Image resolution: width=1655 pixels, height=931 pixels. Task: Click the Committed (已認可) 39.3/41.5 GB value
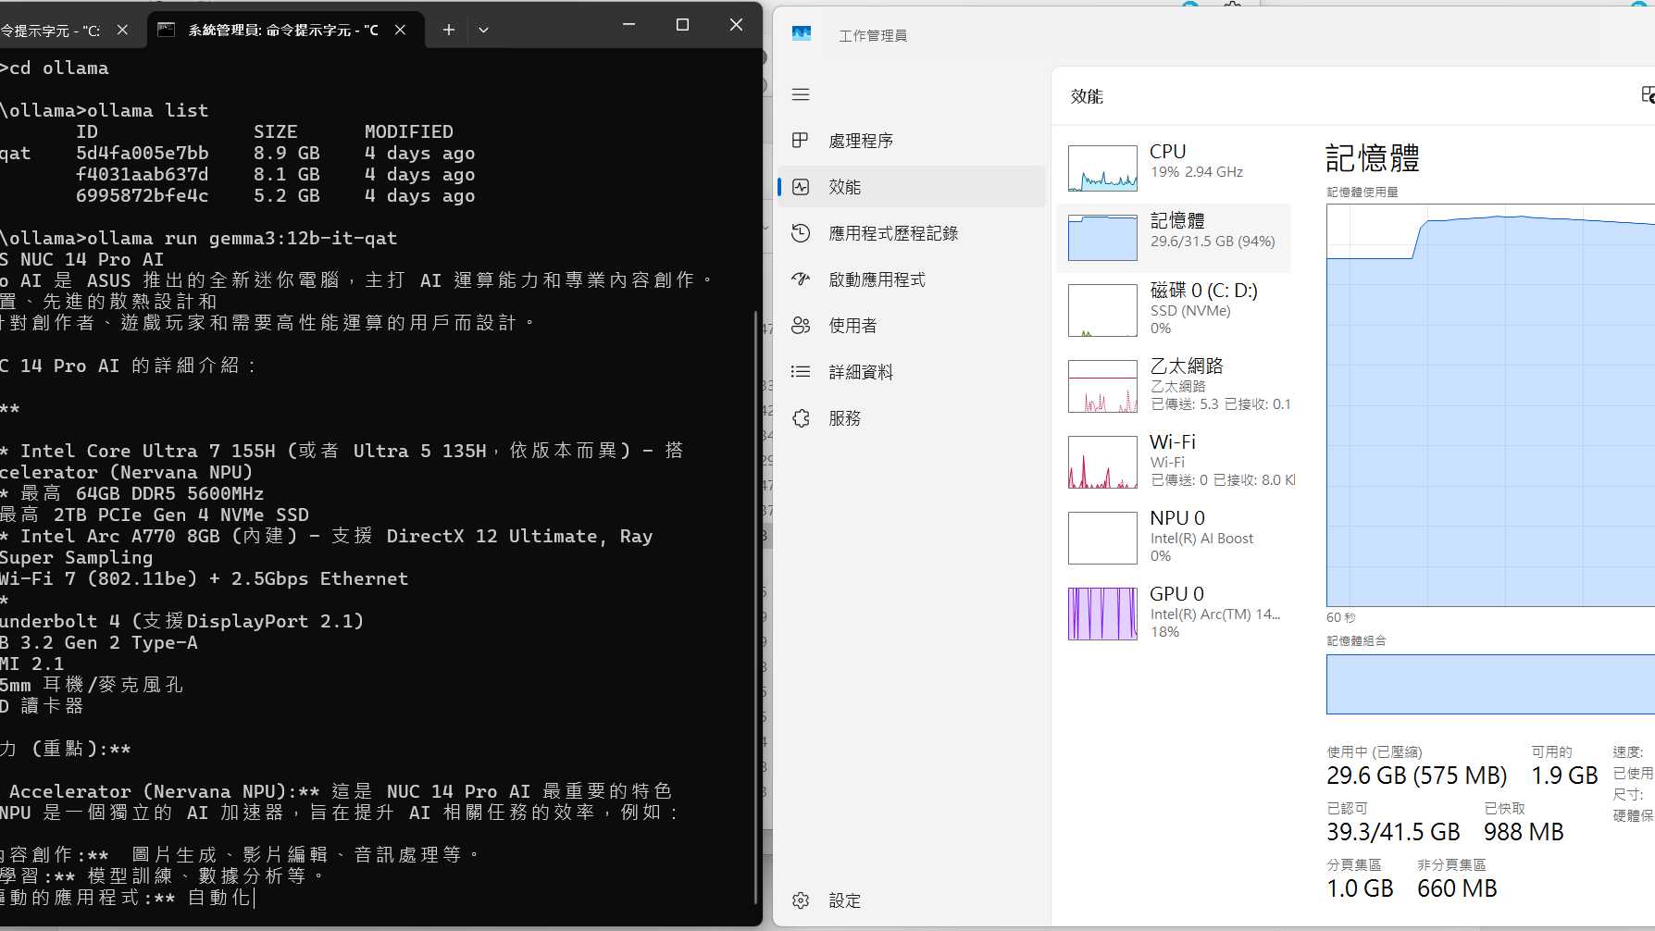click(1393, 832)
